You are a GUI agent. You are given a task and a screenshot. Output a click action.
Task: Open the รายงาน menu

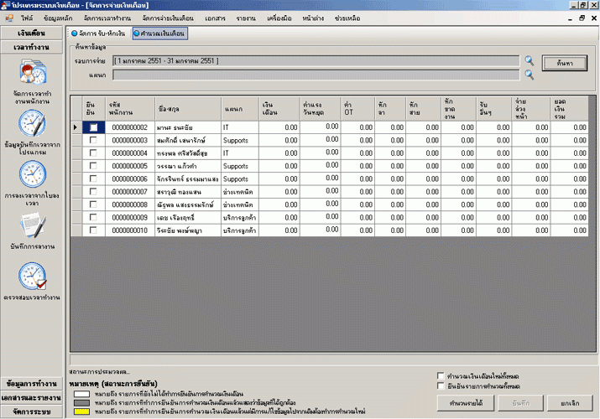[246, 18]
